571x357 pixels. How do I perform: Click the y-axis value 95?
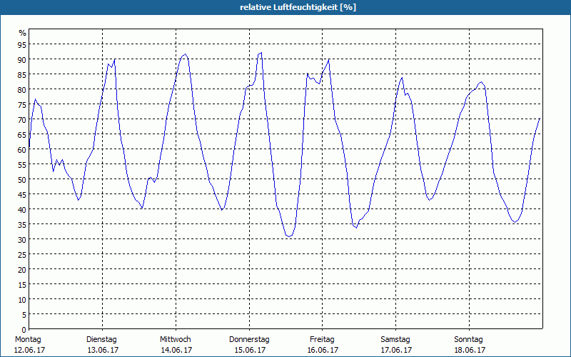(22, 45)
